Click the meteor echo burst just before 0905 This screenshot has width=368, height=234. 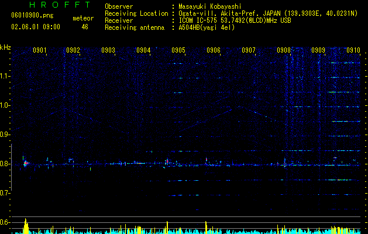pos(167,161)
